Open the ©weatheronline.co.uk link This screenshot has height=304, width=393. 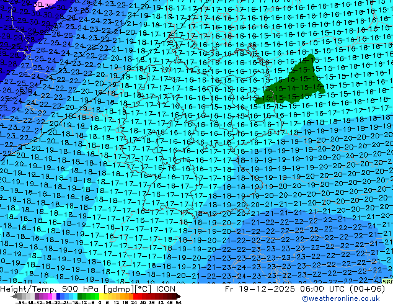tap(341, 298)
